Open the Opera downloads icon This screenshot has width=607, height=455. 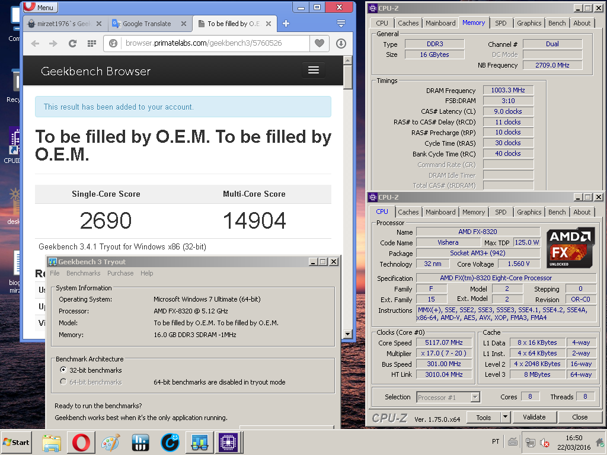click(x=341, y=43)
